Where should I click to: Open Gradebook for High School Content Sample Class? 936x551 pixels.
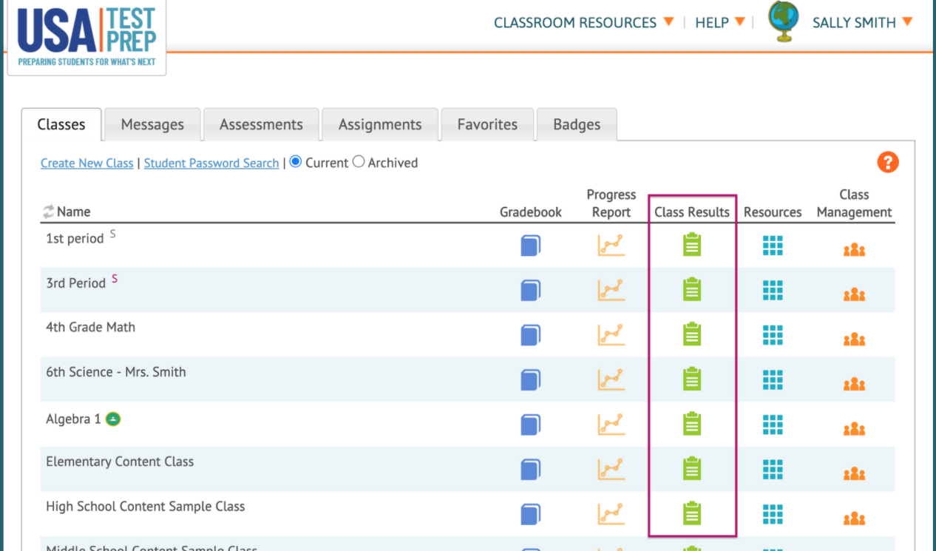[531, 514]
